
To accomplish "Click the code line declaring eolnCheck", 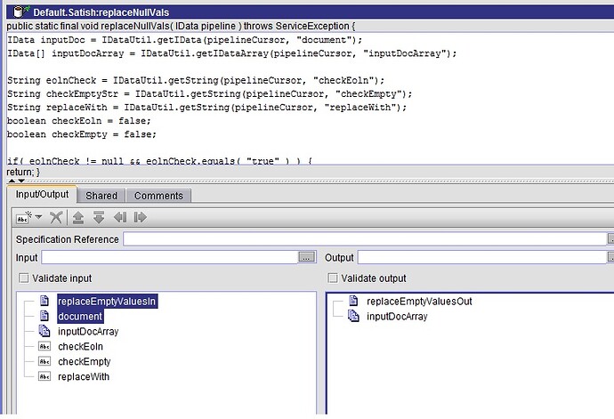I will (196, 80).
